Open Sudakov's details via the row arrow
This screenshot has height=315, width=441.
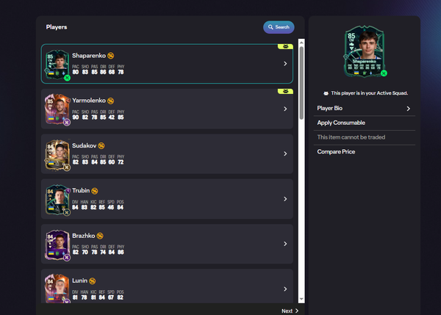[284, 154]
